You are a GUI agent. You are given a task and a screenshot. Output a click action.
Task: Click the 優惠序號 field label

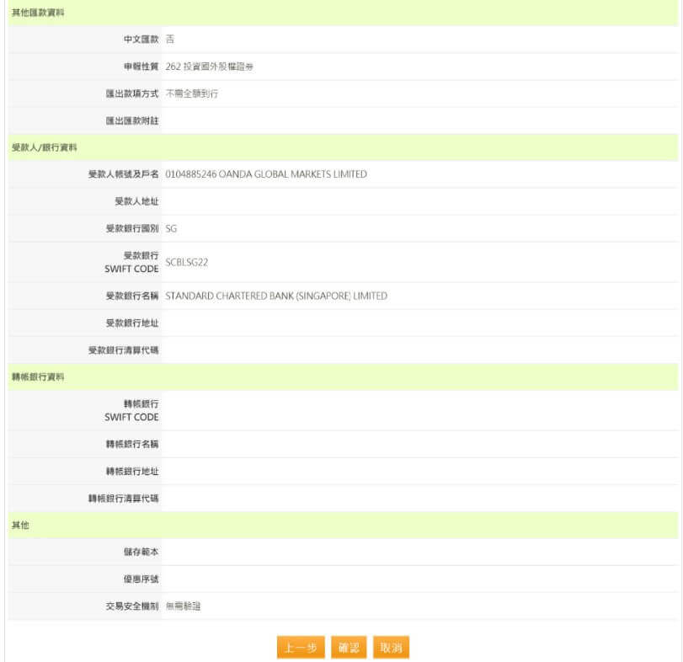(x=140, y=579)
